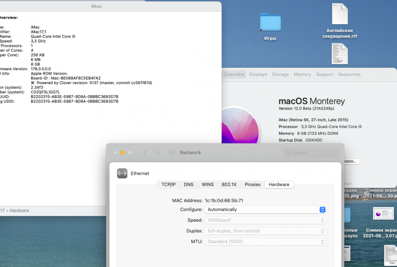
Task: Open Resources tab in About This Mac
Action: (x=349, y=75)
